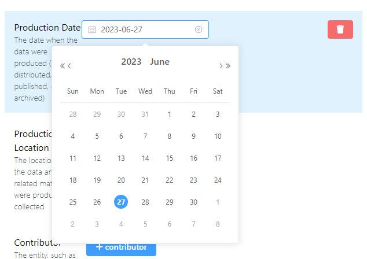Pick June 19 on Monday column

coord(97,180)
